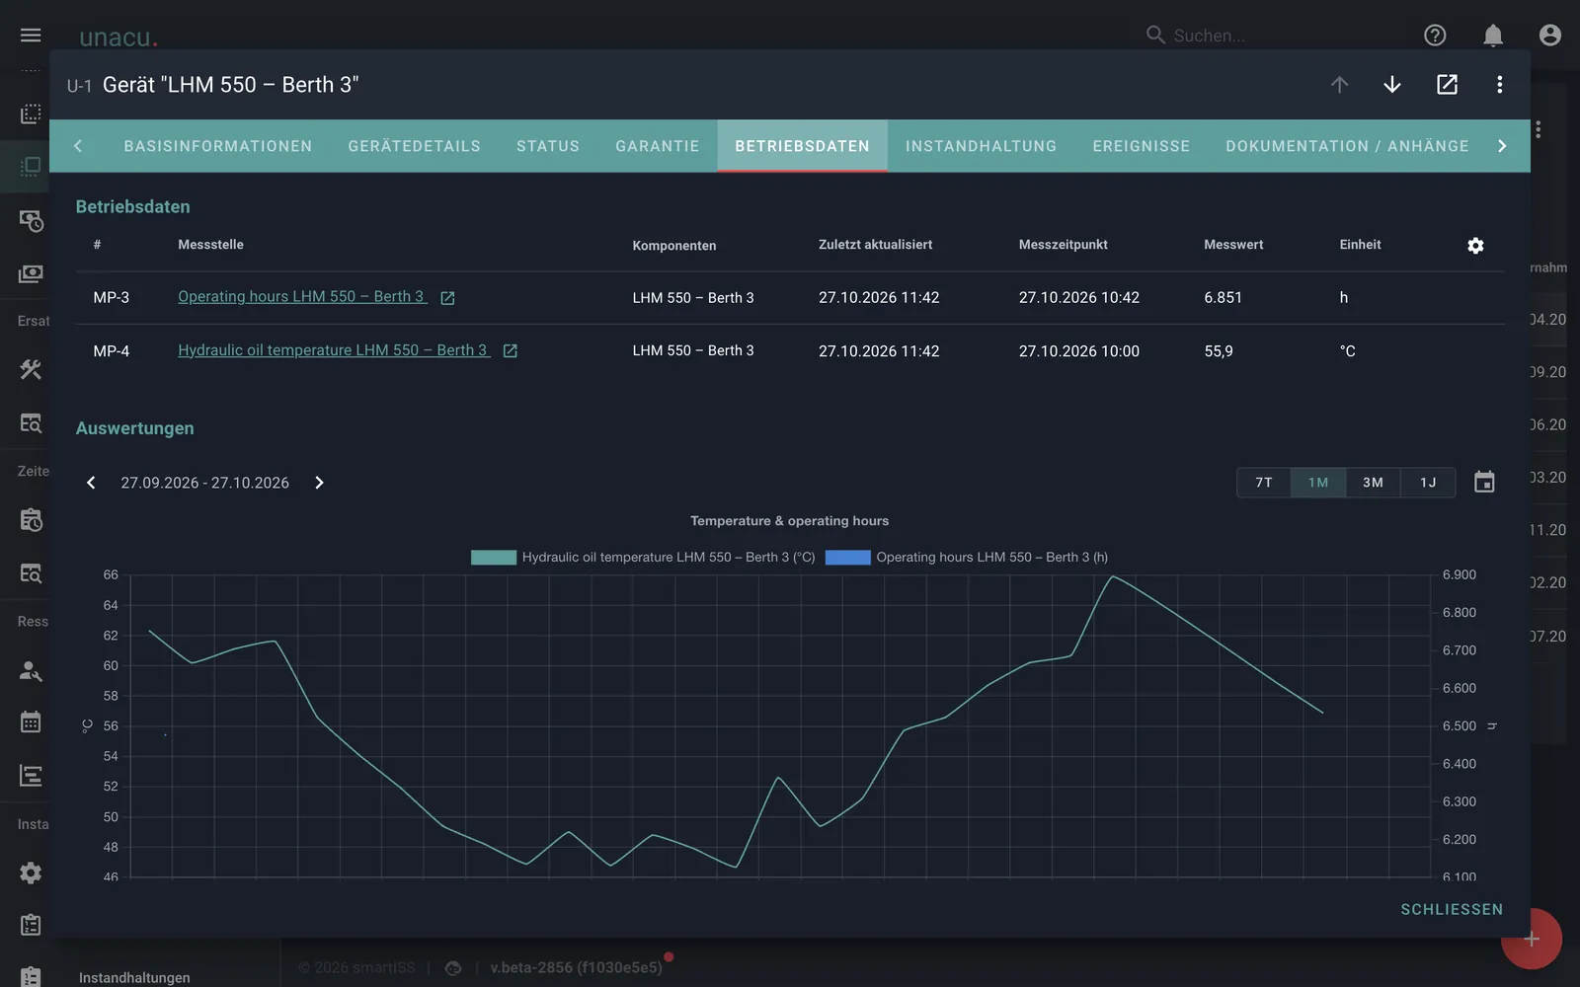The width and height of the screenshot is (1580, 987).
Task: Switch to the Basisinformationen tab
Action: tap(218, 146)
